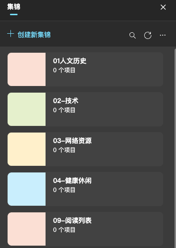Click the refresh/sync collections icon
This screenshot has width=176, height=248.
pyautogui.click(x=148, y=35)
